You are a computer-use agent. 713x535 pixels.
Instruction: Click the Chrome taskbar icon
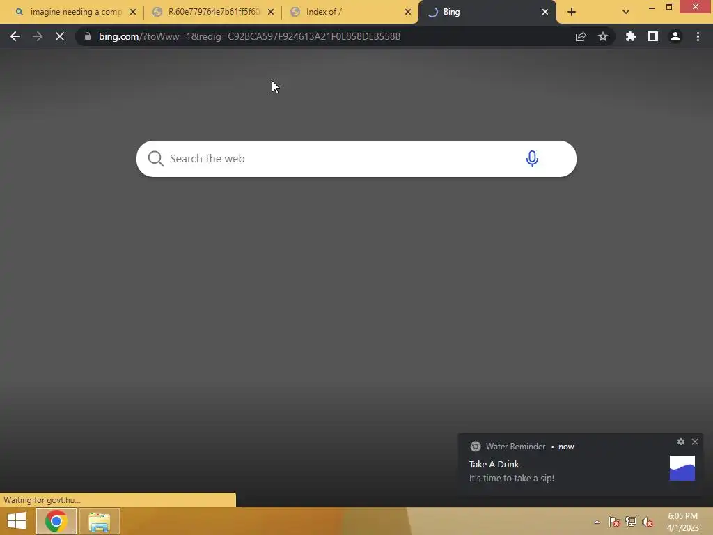click(x=56, y=521)
